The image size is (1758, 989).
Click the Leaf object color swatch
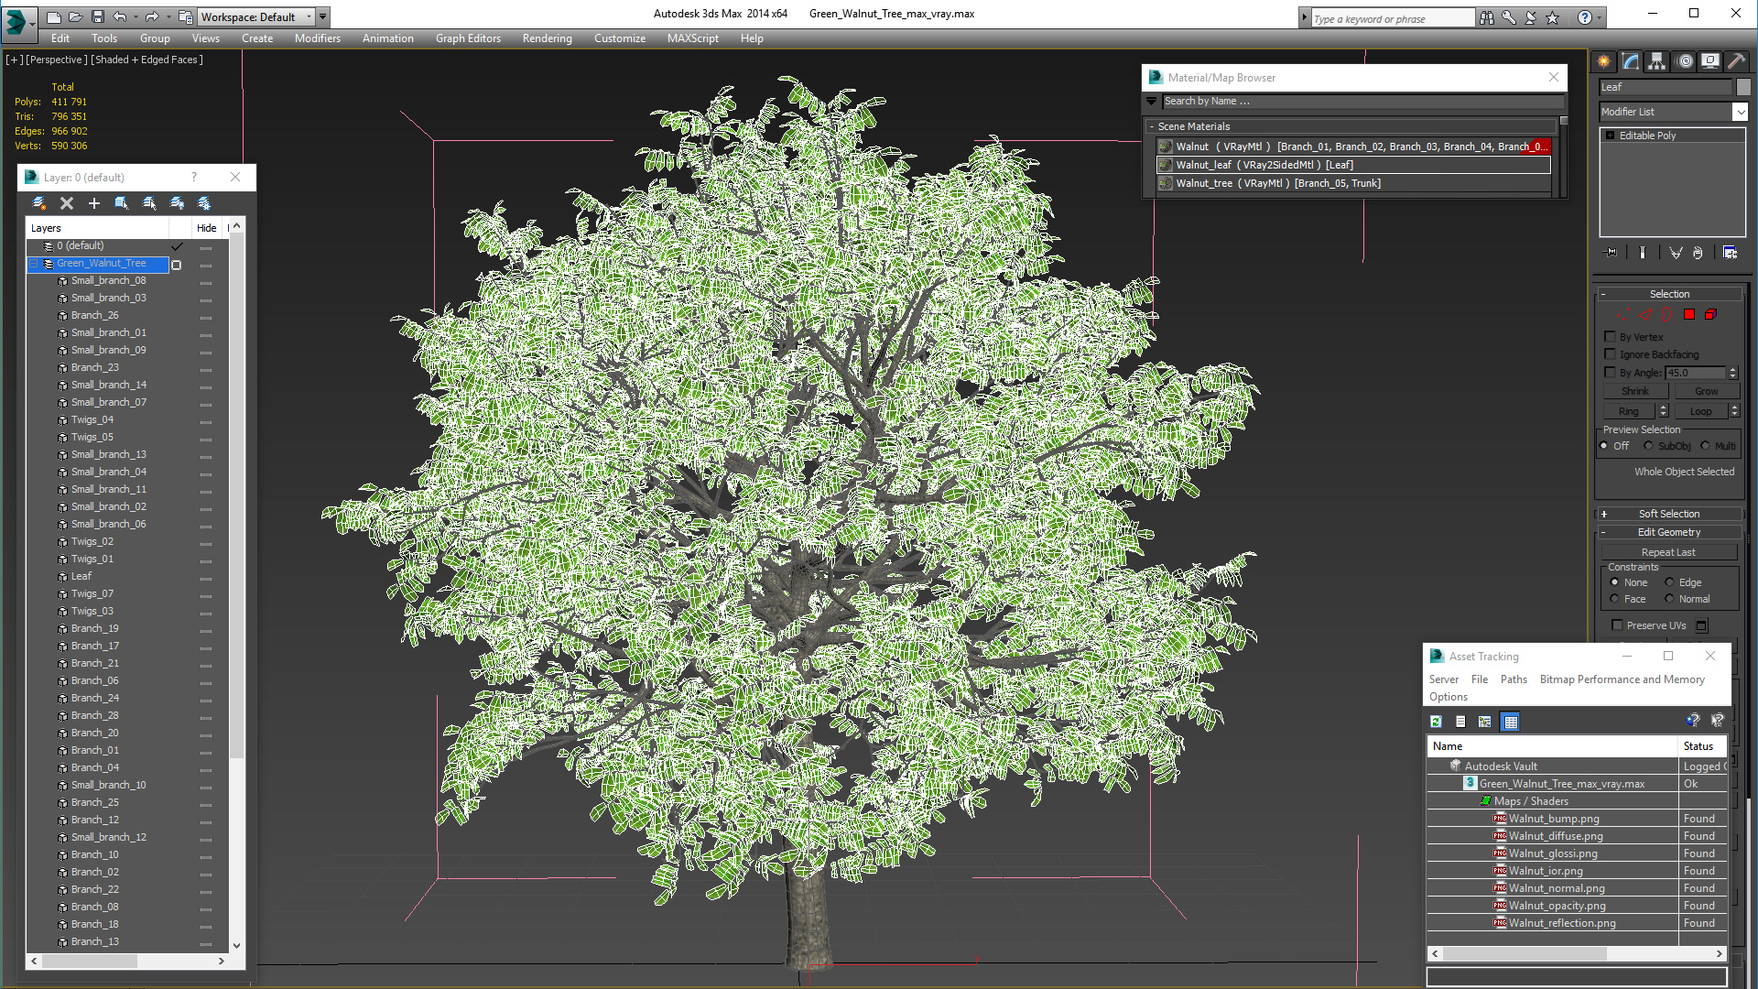point(1742,87)
